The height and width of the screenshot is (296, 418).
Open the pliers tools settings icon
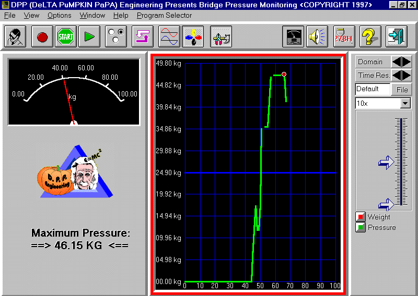(221, 36)
